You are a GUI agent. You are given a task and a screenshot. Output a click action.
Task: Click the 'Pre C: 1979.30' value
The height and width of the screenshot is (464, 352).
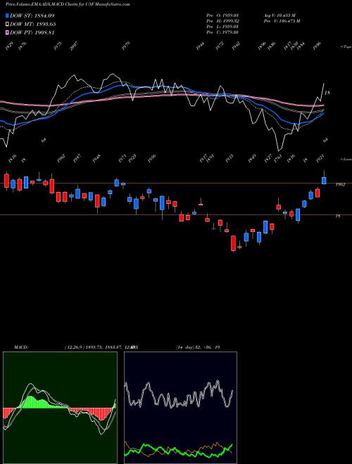[x=222, y=32]
